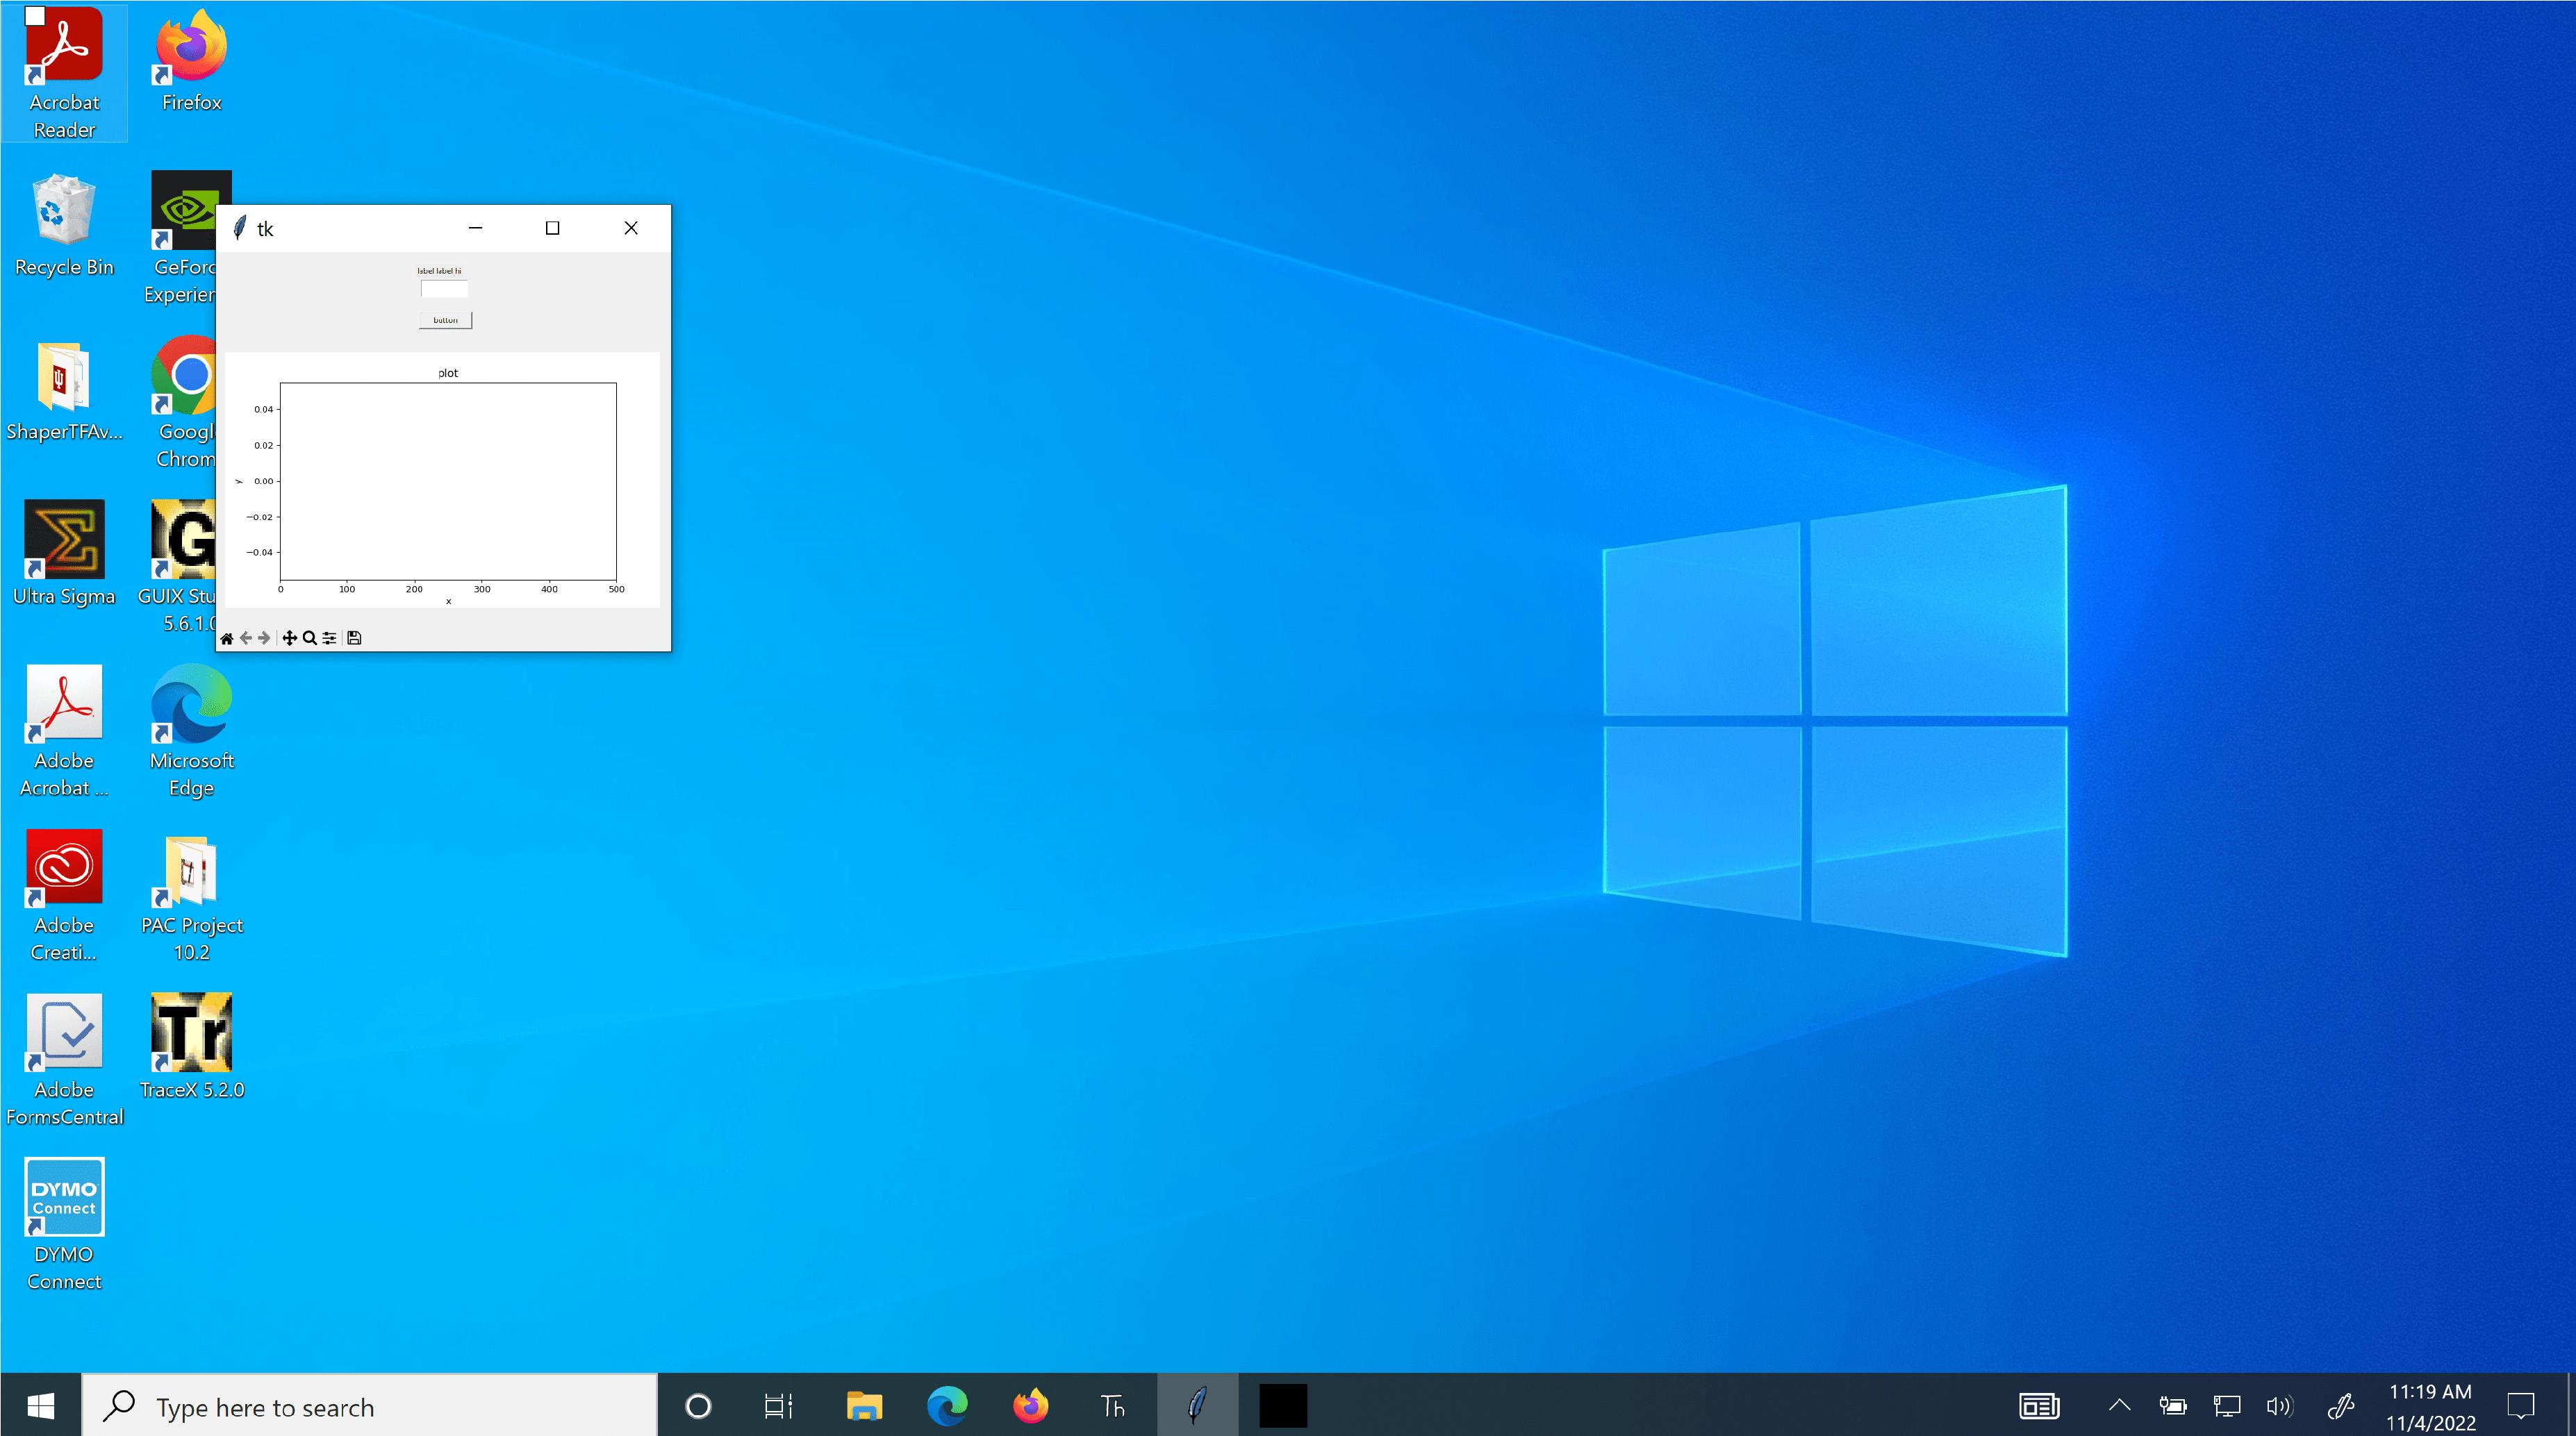Click the back navigation arrow in toolbar
2576x1436 pixels.
pos(248,637)
